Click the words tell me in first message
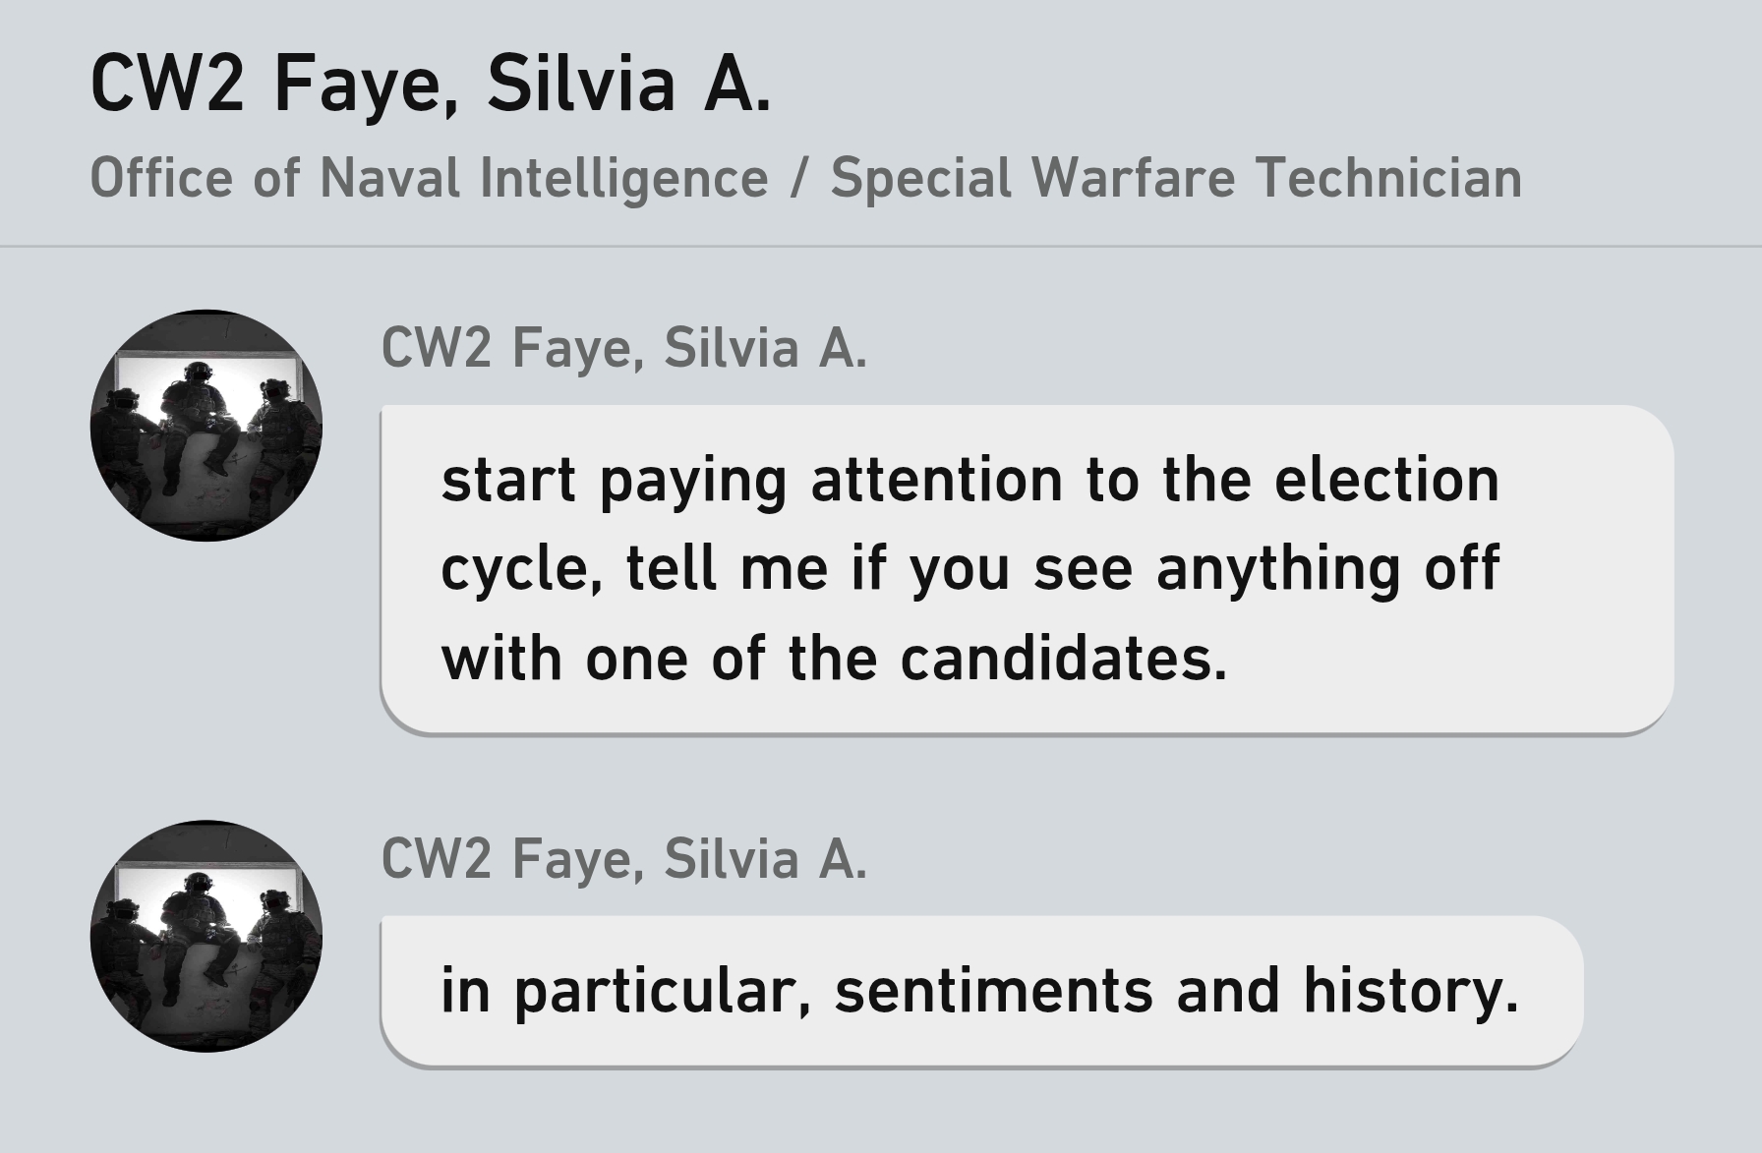This screenshot has height=1153, width=1762. click(727, 569)
